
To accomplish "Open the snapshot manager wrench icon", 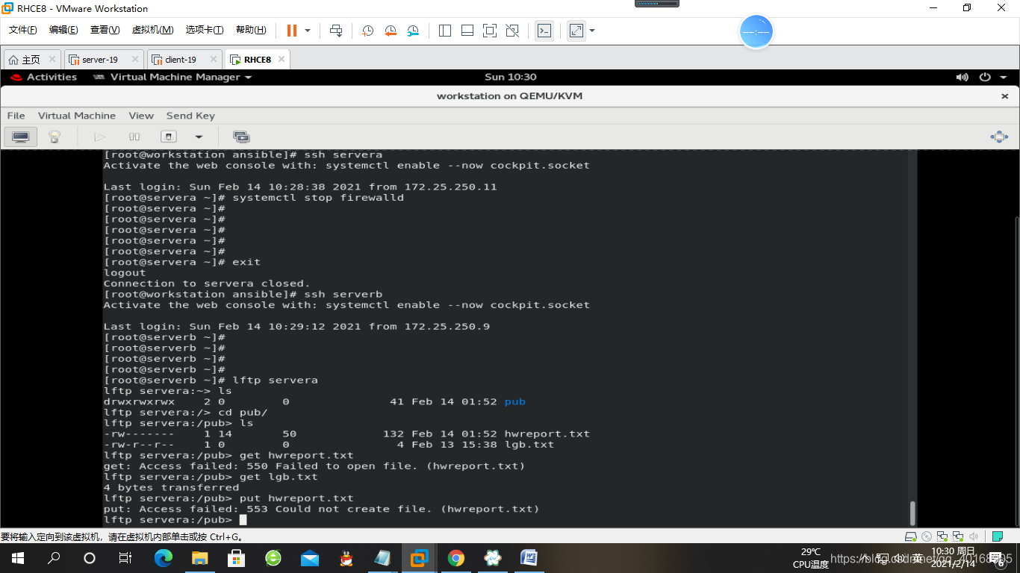I will (x=413, y=31).
